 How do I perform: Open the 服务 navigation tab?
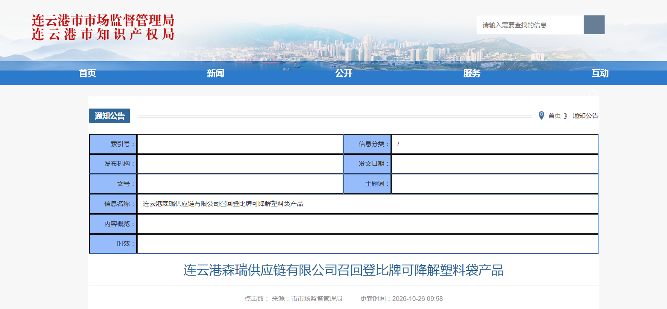(472, 74)
